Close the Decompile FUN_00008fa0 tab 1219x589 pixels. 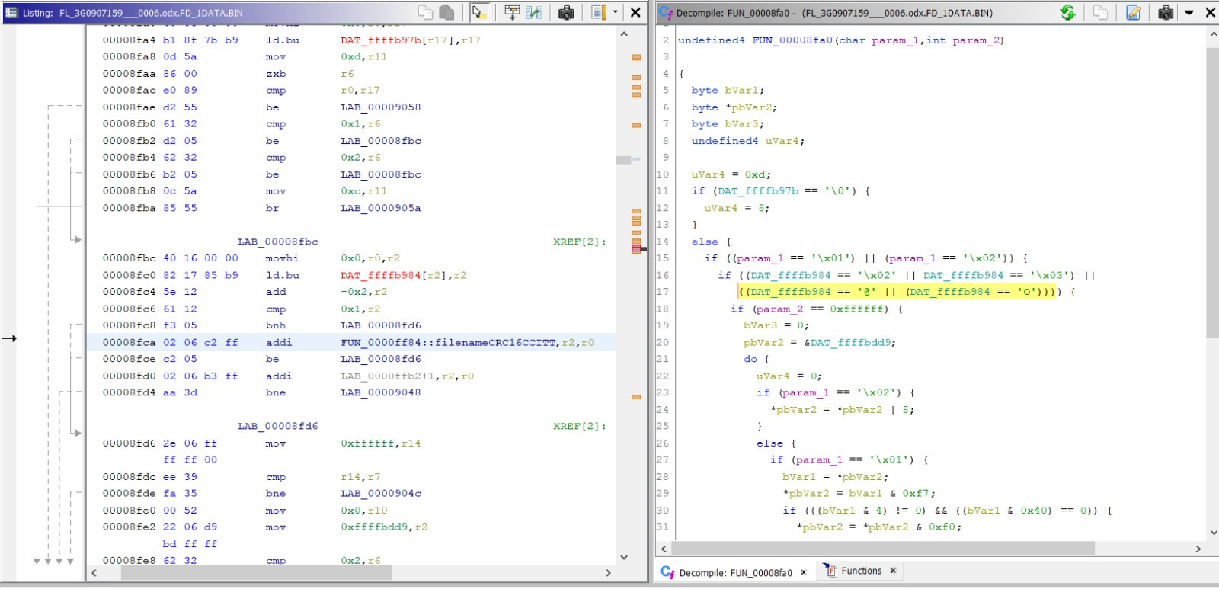coord(803,572)
